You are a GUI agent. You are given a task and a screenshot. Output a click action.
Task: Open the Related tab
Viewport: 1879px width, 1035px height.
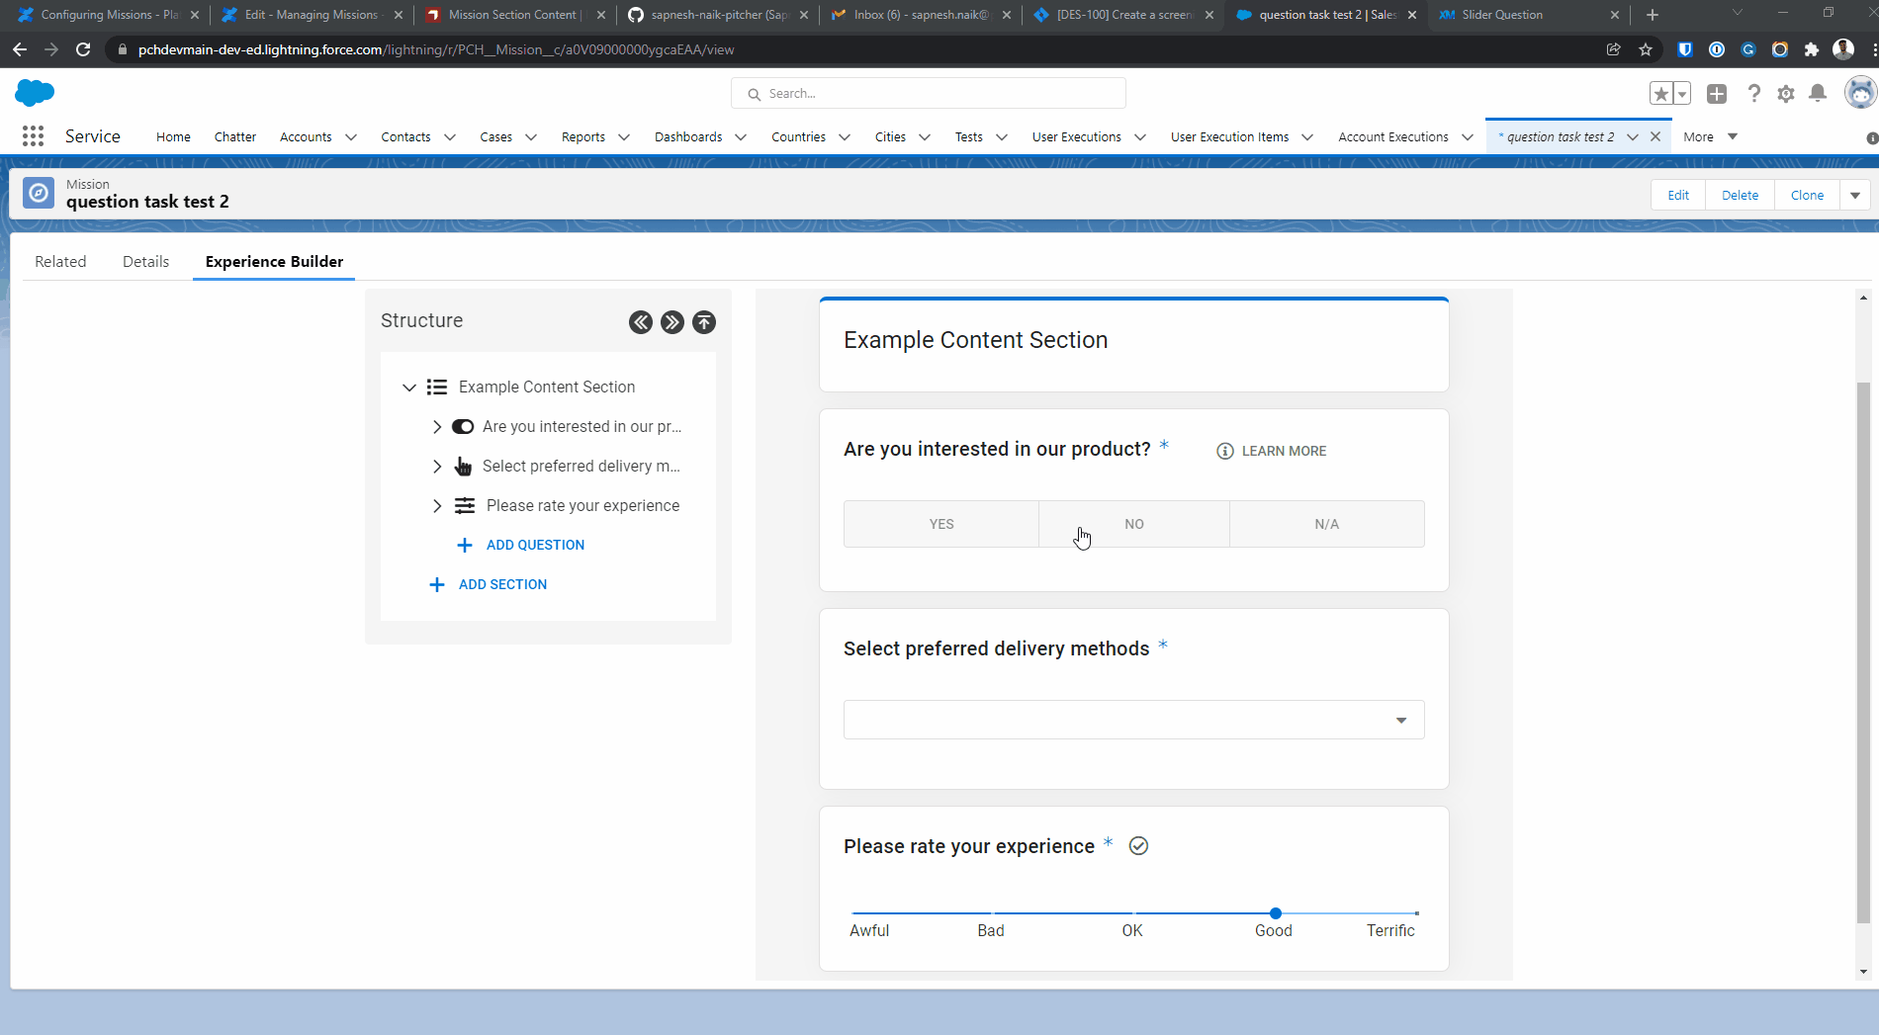60,262
